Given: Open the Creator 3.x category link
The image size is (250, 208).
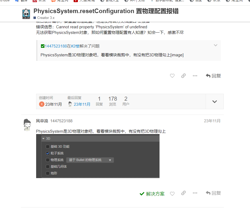Looking at the screenshot, I should tap(44, 18).
